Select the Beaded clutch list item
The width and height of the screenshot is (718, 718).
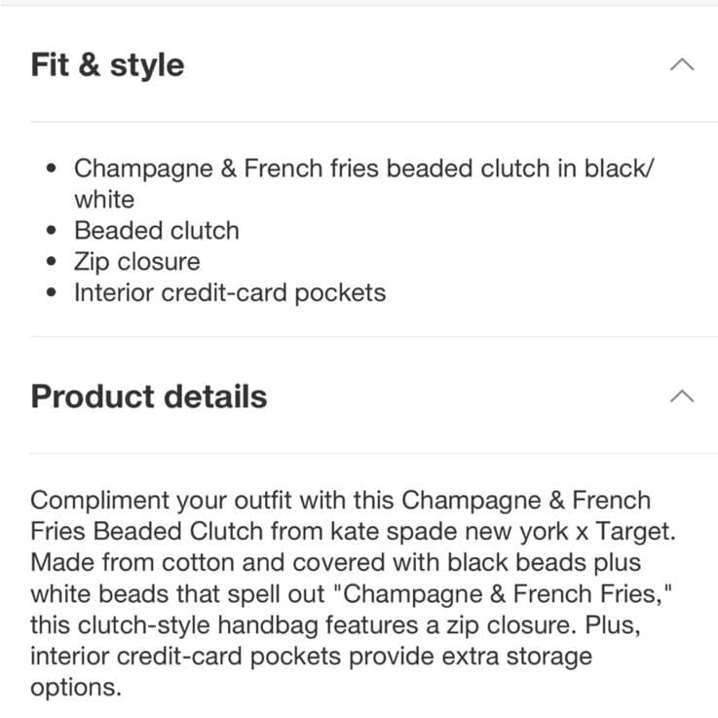pos(157,230)
